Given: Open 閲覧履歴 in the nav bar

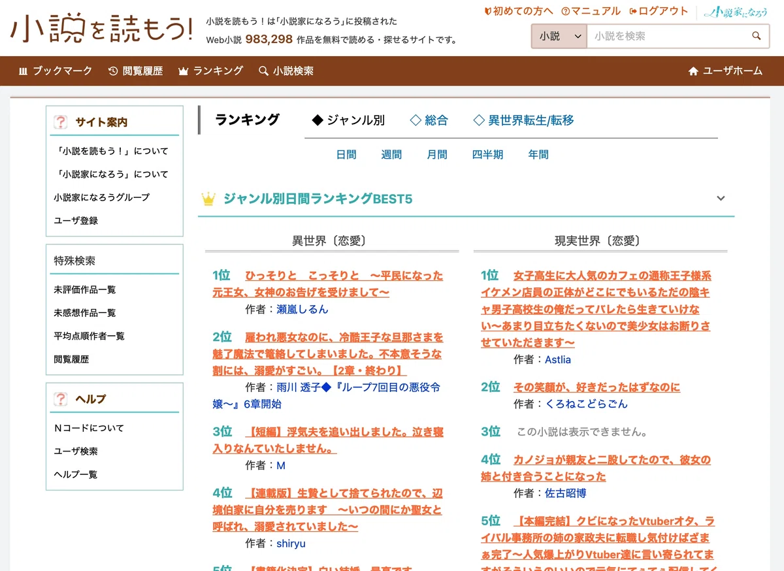Looking at the screenshot, I should (x=135, y=71).
